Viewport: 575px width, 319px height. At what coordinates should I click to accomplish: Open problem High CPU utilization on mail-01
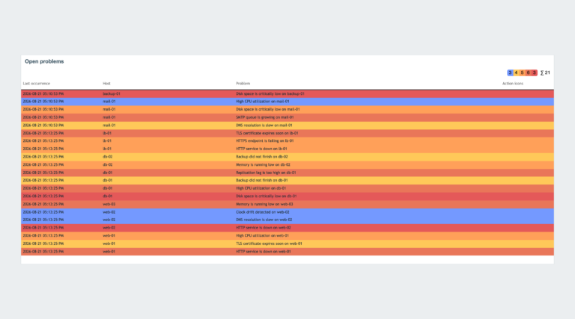[263, 102]
